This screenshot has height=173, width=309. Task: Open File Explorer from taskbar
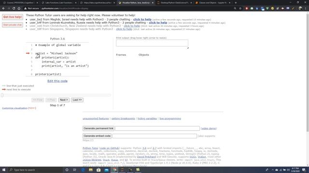click(x=91, y=170)
